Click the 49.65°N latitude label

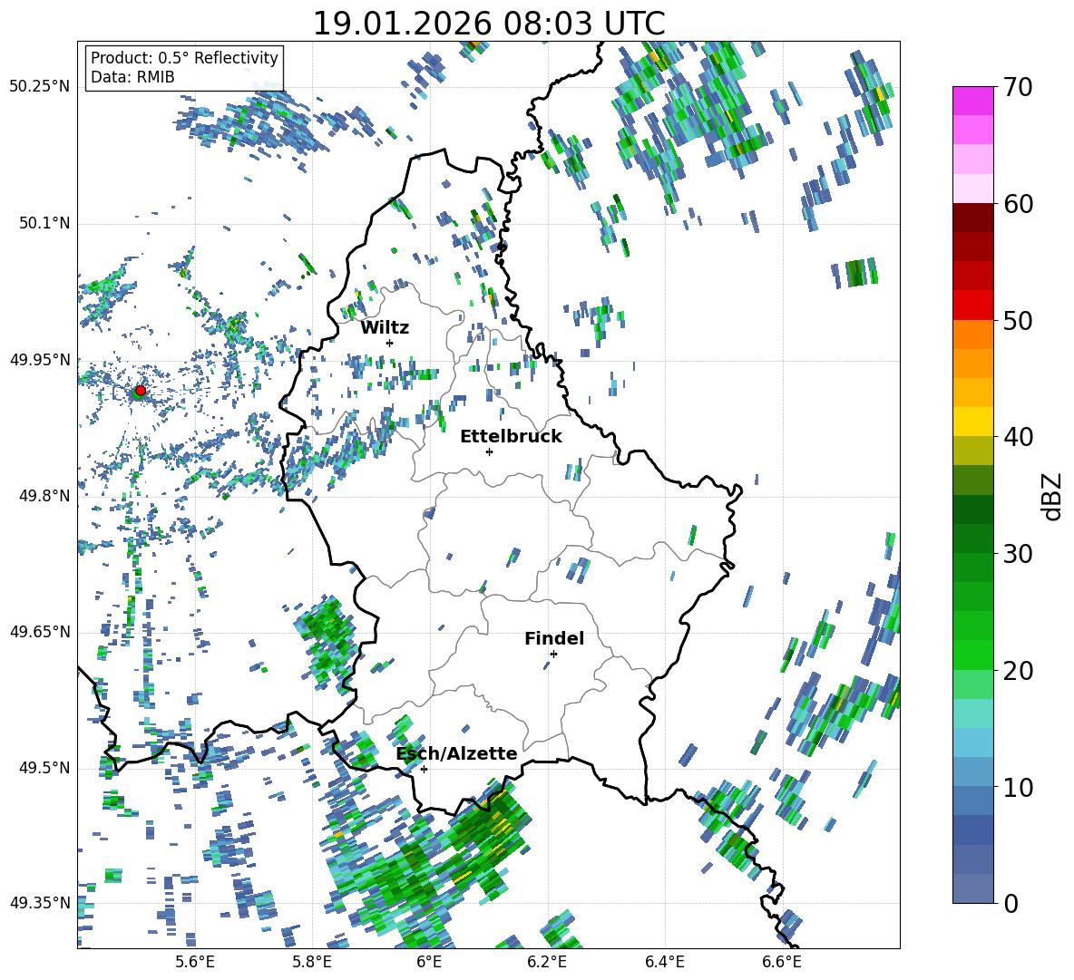point(40,631)
